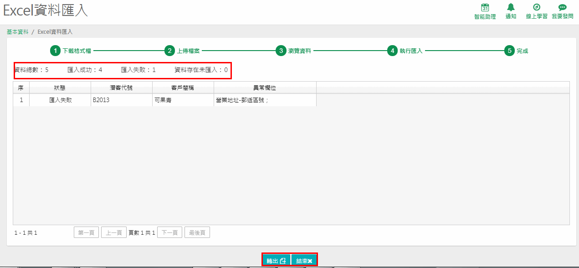Open the 我要發問 chat bubble icon
The image size is (579, 268).
pyautogui.click(x=562, y=7)
